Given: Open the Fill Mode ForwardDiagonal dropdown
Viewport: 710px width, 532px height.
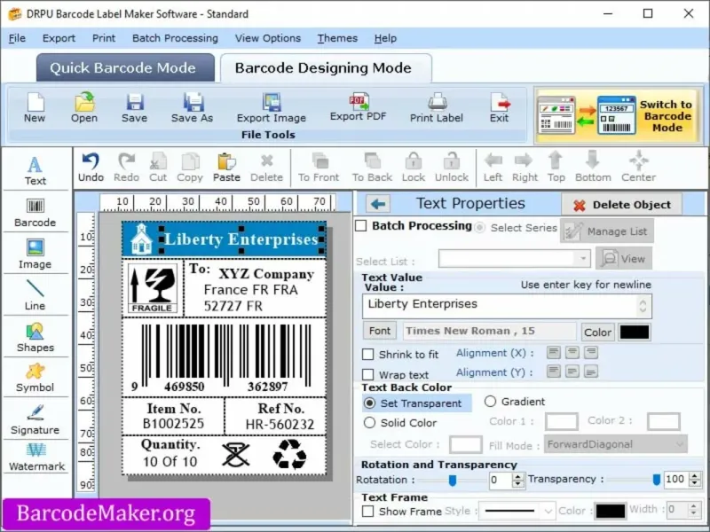Looking at the screenshot, I should (x=616, y=444).
